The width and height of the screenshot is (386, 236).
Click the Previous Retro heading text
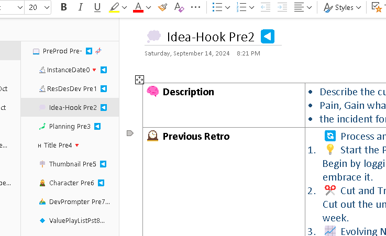pos(196,137)
